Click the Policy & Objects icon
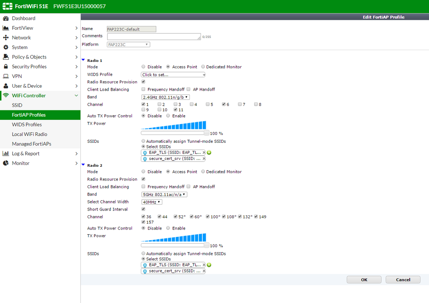The image size is (429, 303). coord(6,57)
